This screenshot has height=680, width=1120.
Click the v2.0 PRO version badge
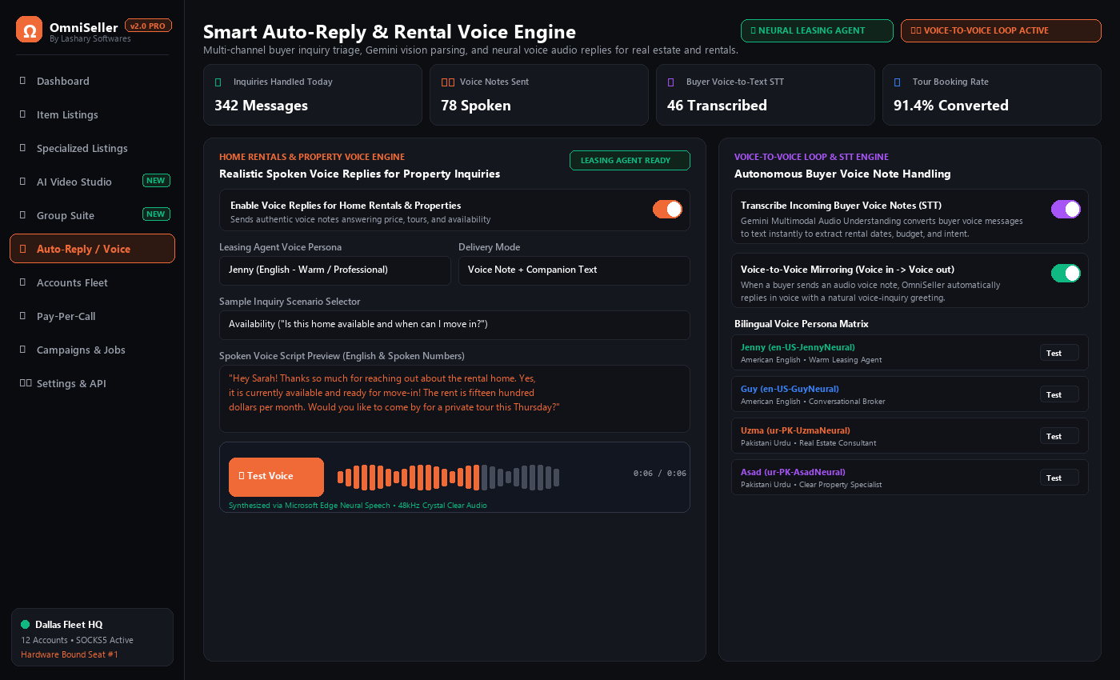pyautogui.click(x=148, y=26)
